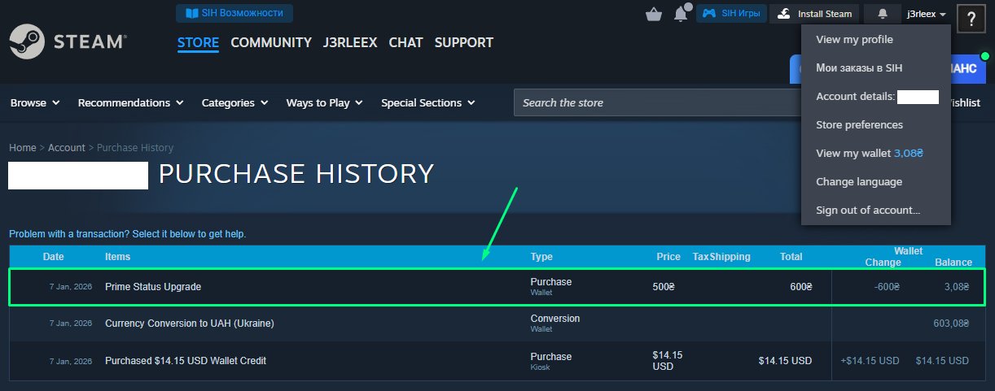Expand the Browse dropdown
995x391 pixels.
click(35, 103)
